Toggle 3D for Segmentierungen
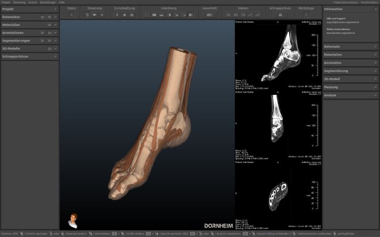The height and width of the screenshot is (237, 380). click(49, 41)
